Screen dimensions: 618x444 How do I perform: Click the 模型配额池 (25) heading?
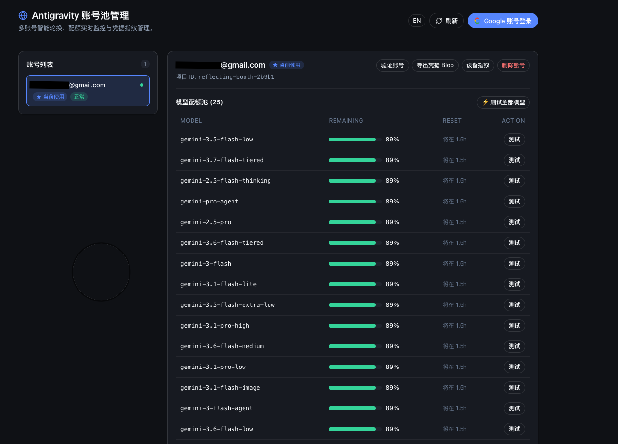click(x=200, y=102)
